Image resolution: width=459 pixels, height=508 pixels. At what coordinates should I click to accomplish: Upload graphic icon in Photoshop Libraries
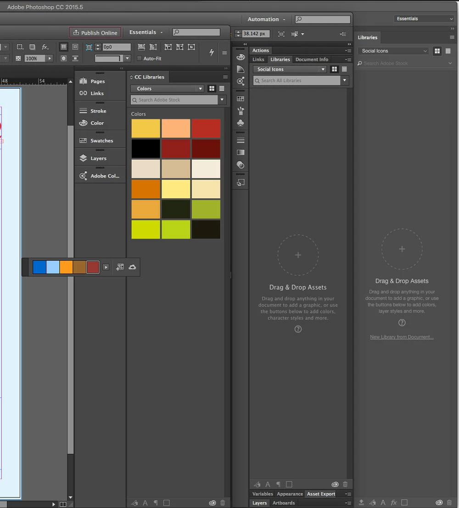coord(361,502)
